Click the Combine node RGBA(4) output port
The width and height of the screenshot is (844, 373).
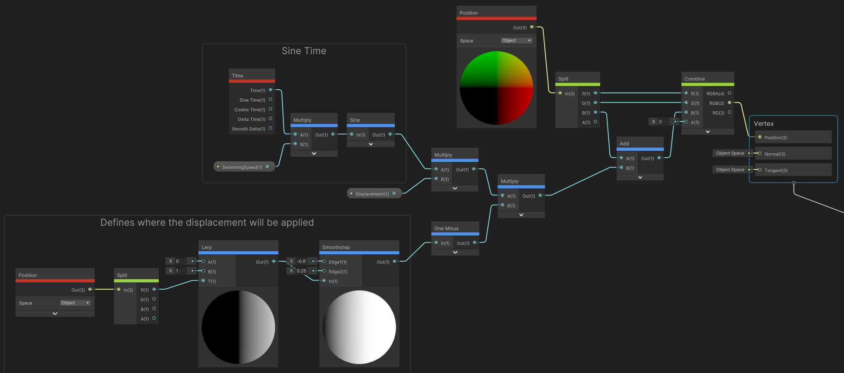pos(729,93)
